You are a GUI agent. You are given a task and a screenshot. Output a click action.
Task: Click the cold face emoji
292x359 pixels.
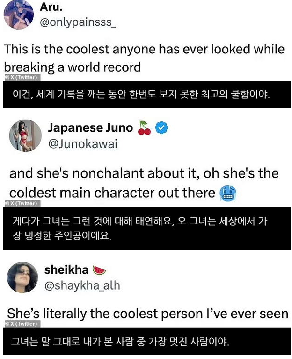227,193
